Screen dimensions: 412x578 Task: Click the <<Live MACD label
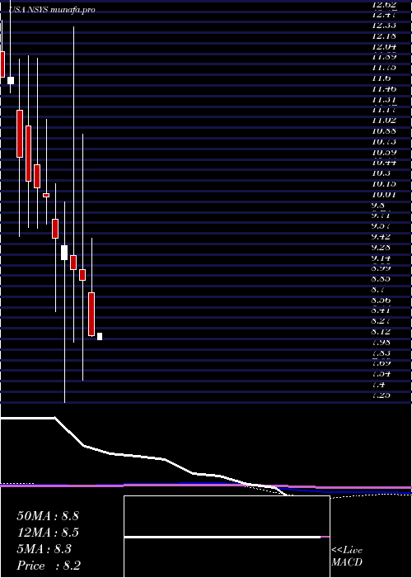347,557
